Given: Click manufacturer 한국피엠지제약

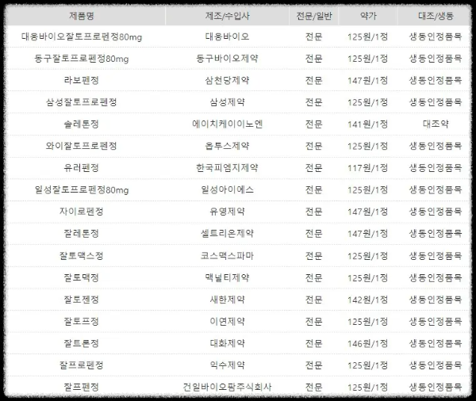Looking at the screenshot, I should [228, 168].
